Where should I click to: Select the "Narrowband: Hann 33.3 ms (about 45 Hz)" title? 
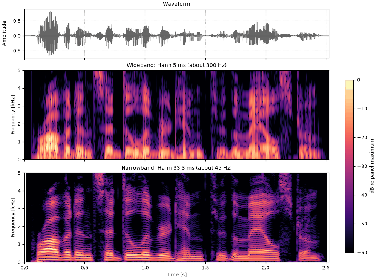(176, 168)
